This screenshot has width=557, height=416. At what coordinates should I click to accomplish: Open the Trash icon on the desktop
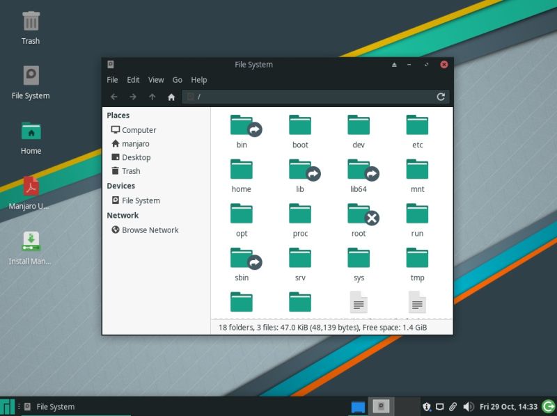[29, 21]
